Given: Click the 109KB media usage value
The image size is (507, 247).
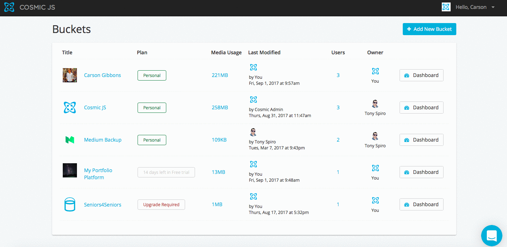Looking at the screenshot, I should 219,140.
